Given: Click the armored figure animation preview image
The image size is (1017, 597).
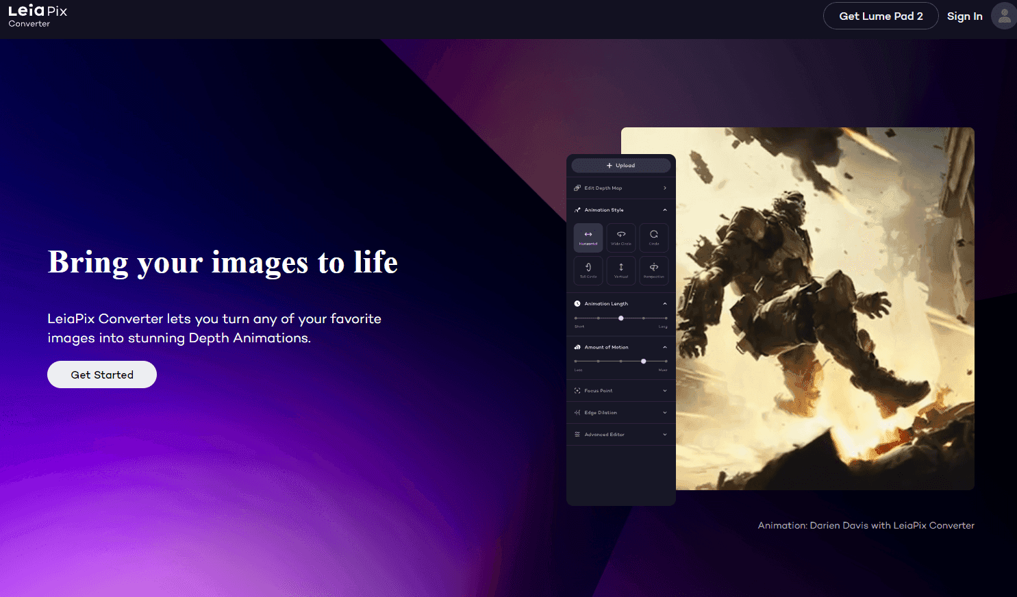Looking at the screenshot, I should click(x=825, y=308).
